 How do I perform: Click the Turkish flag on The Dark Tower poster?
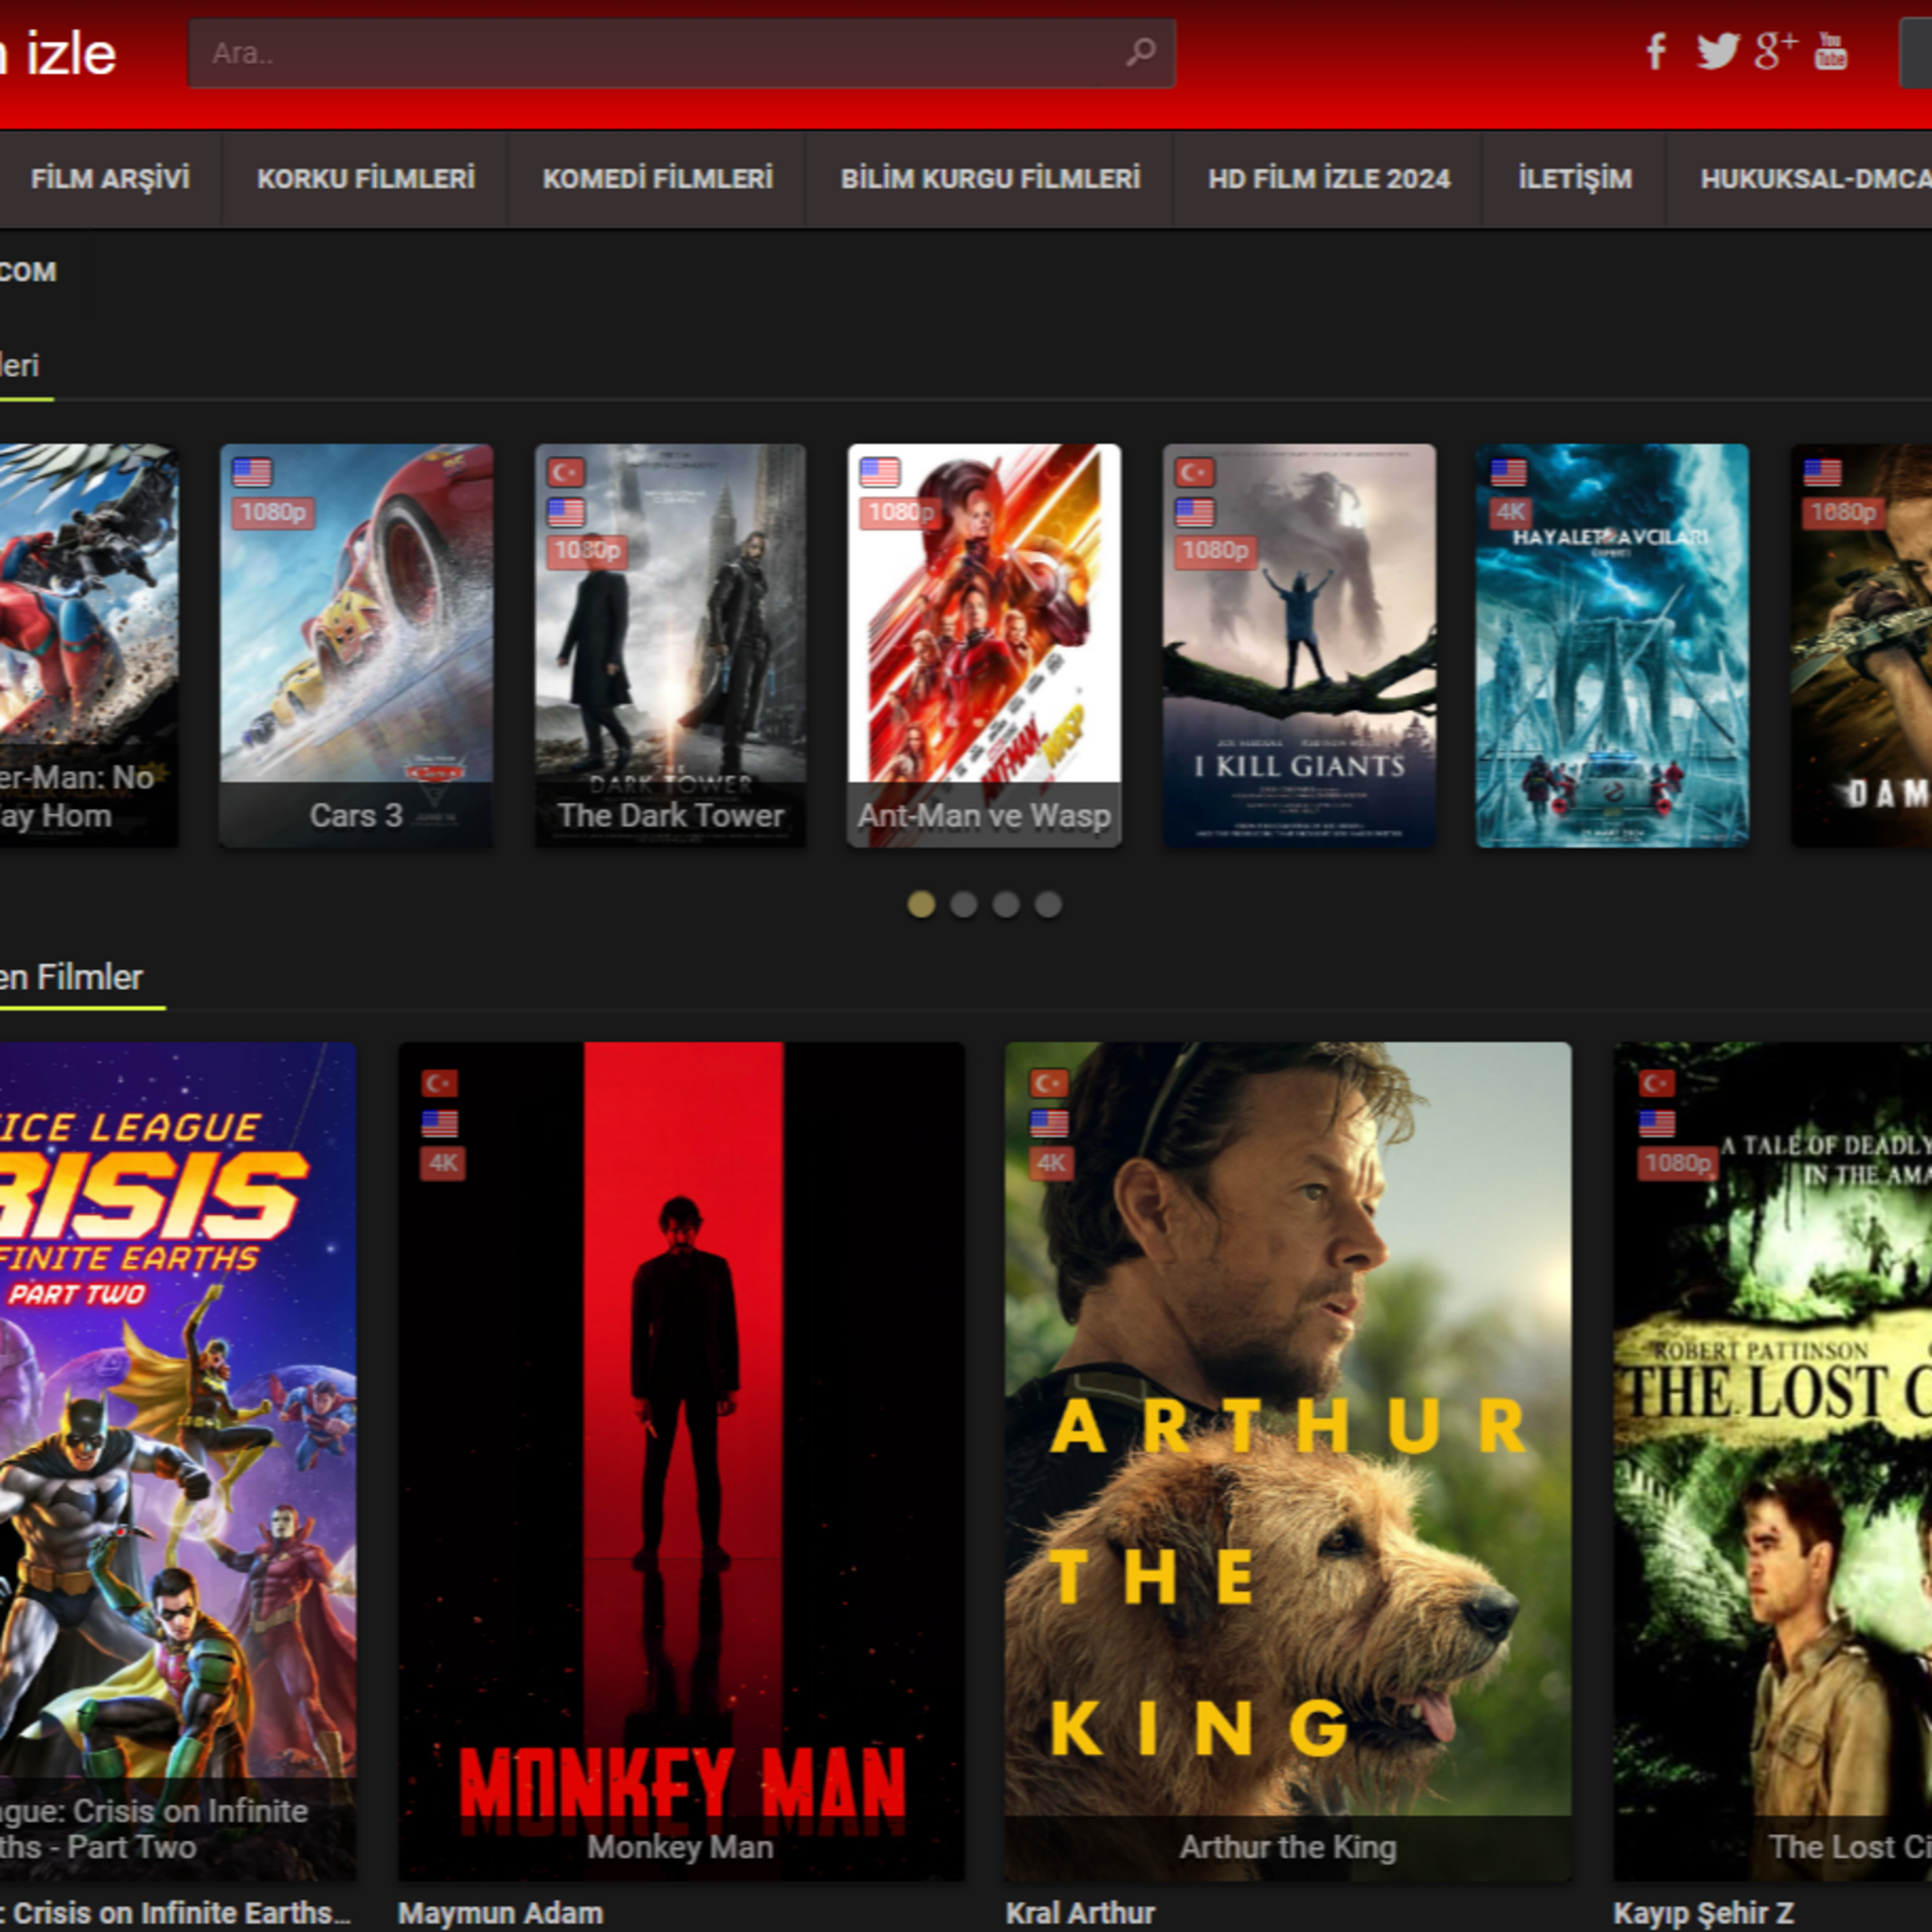566,472
